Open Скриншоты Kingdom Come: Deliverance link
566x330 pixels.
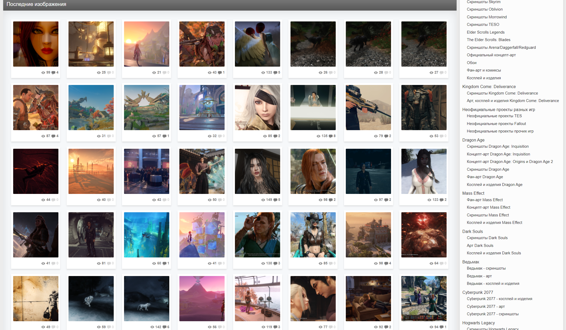pyautogui.click(x=502, y=93)
